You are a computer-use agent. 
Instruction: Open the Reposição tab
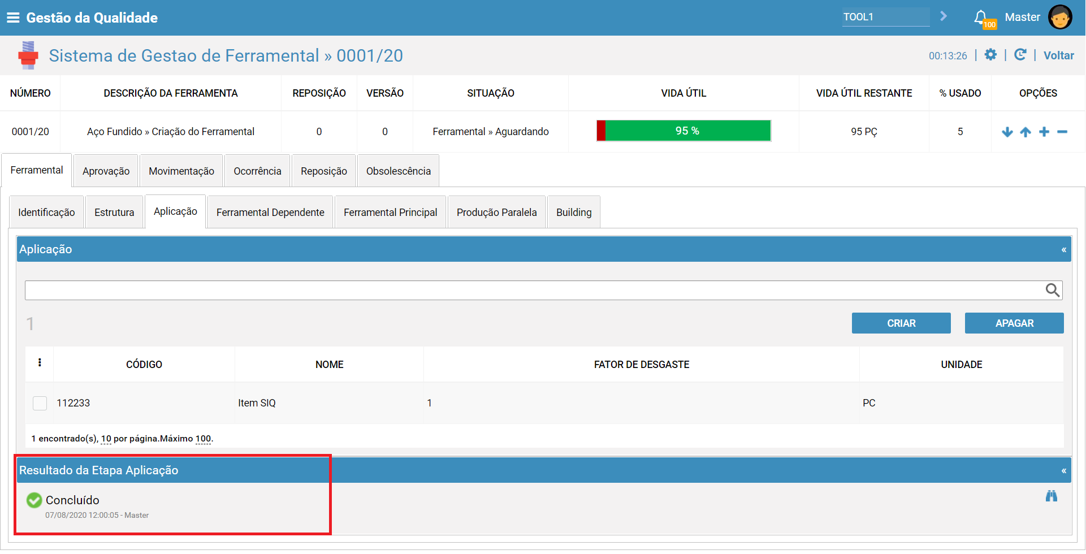(x=324, y=171)
